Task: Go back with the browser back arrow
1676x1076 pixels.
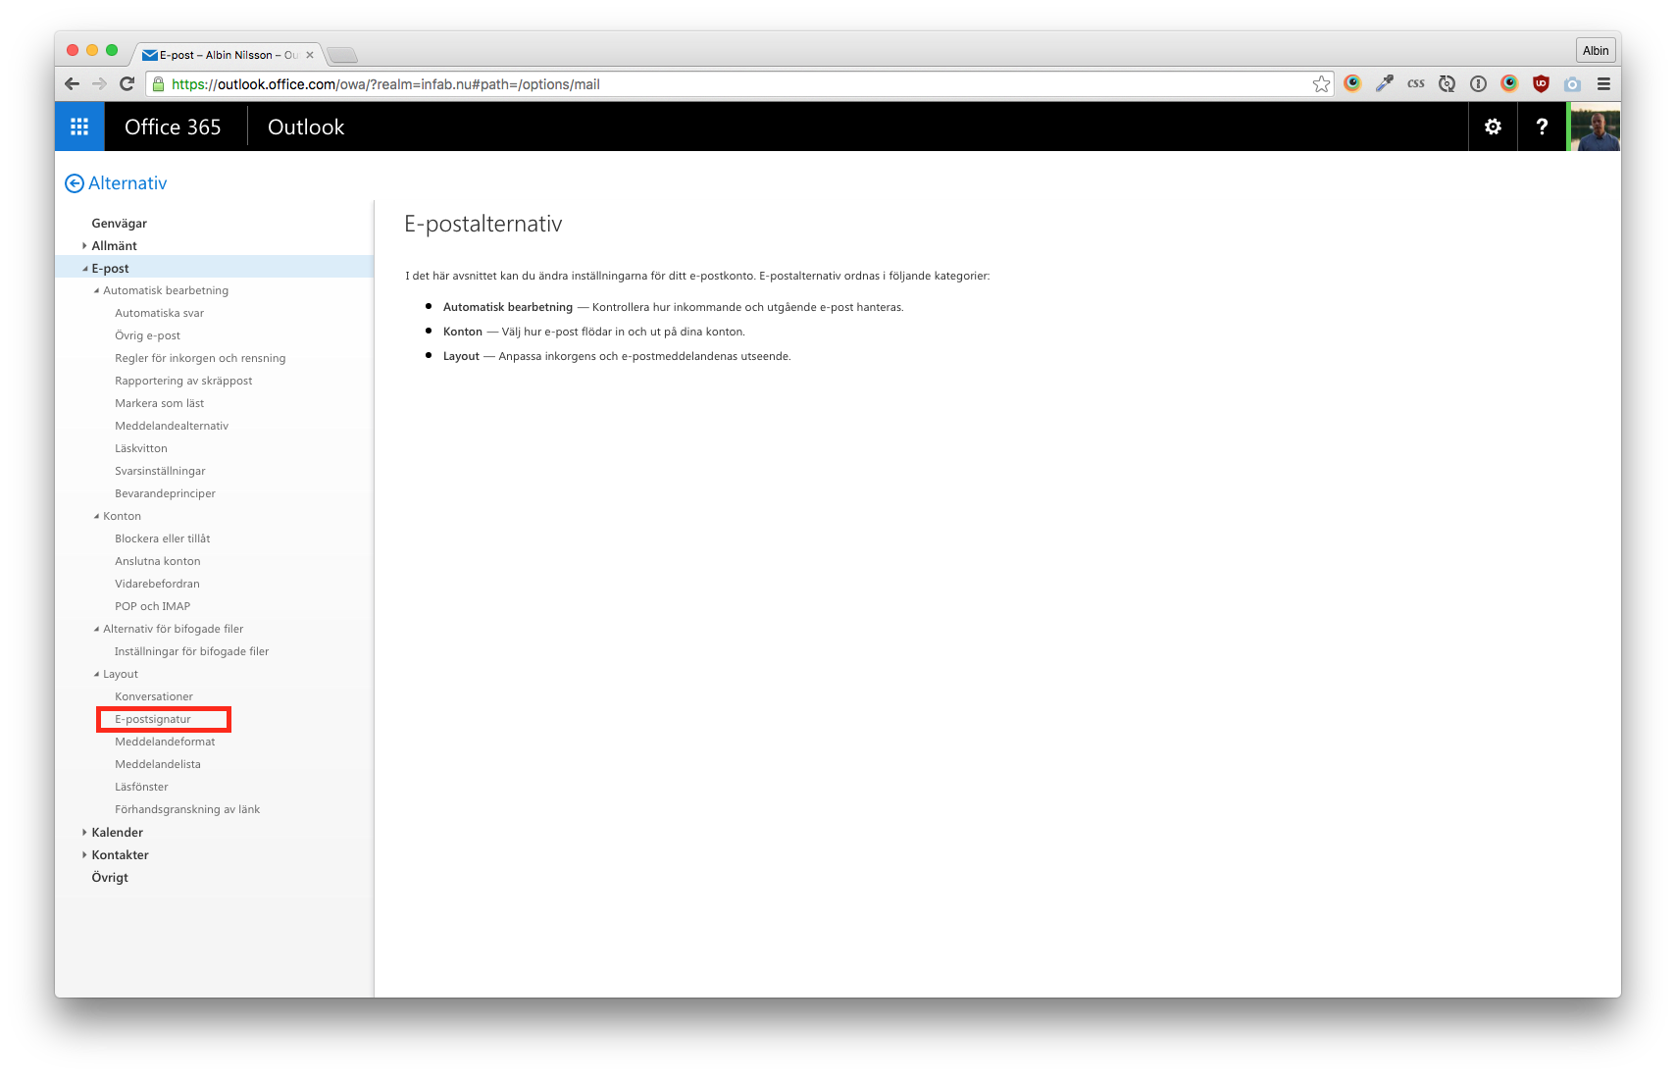Action: click(72, 84)
